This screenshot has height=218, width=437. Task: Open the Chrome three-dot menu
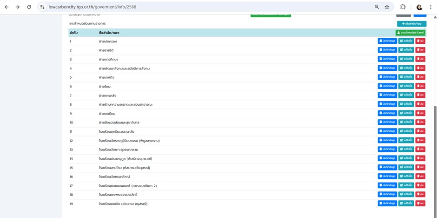pos(431,7)
